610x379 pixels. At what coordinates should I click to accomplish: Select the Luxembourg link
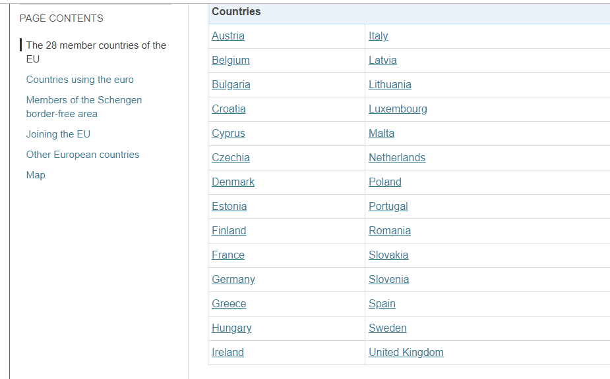398,109
